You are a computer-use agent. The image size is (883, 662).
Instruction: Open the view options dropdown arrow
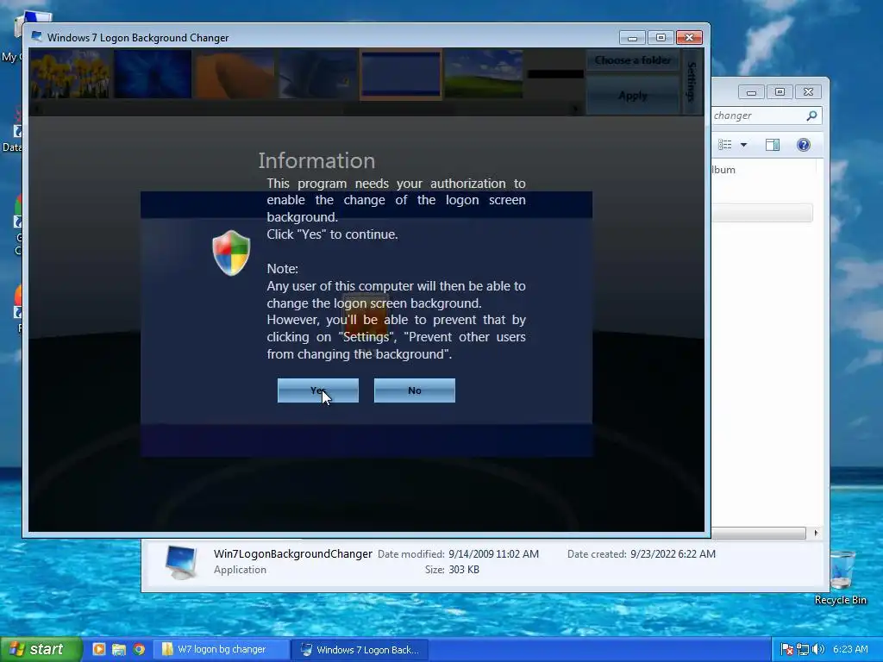point(743,145)
